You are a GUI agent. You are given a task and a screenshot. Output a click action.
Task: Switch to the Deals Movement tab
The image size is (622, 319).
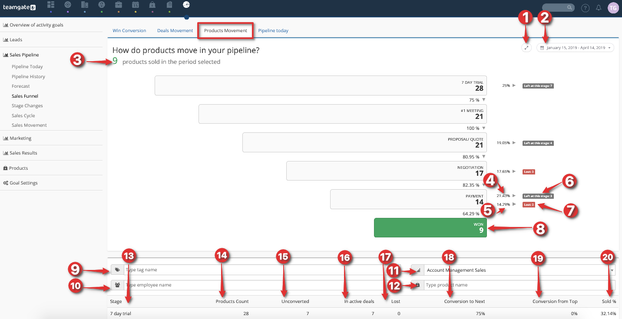(x=175, y=31)
